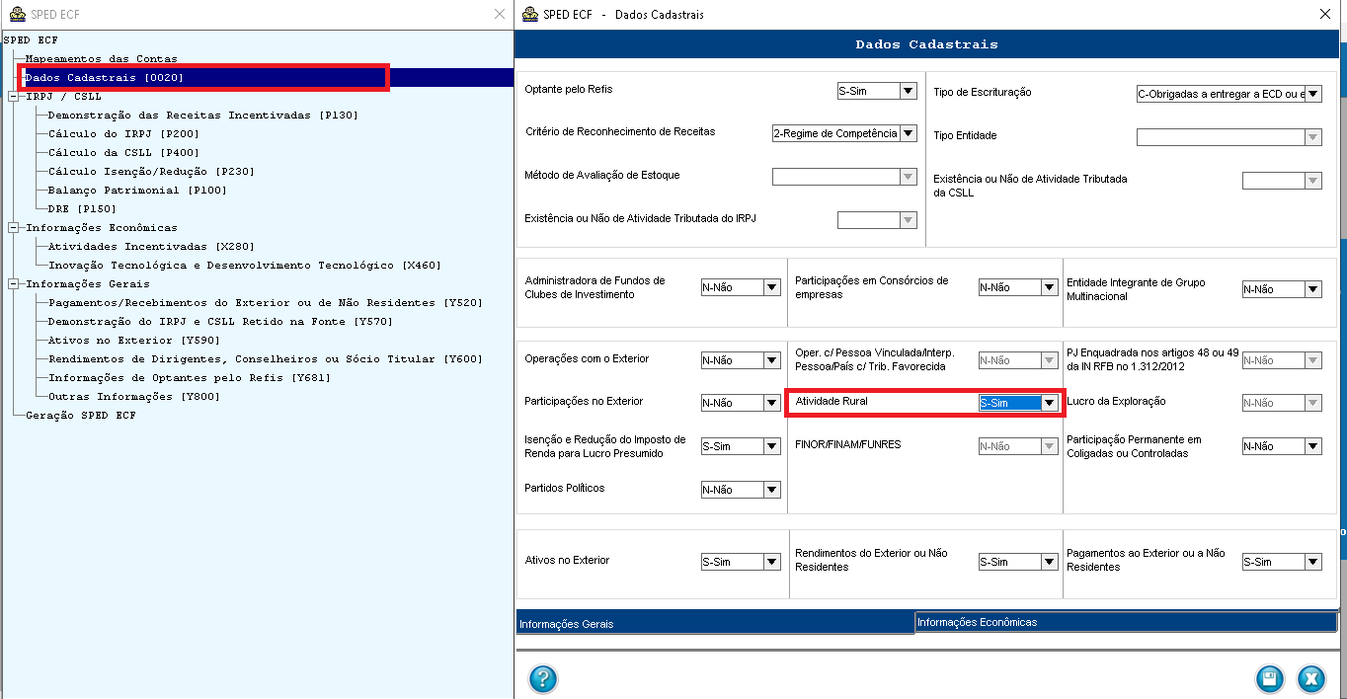This screenshot has height=699, width=1347.
Task: Select Cálculo do IRPJ [P200]
Action: 124,134
